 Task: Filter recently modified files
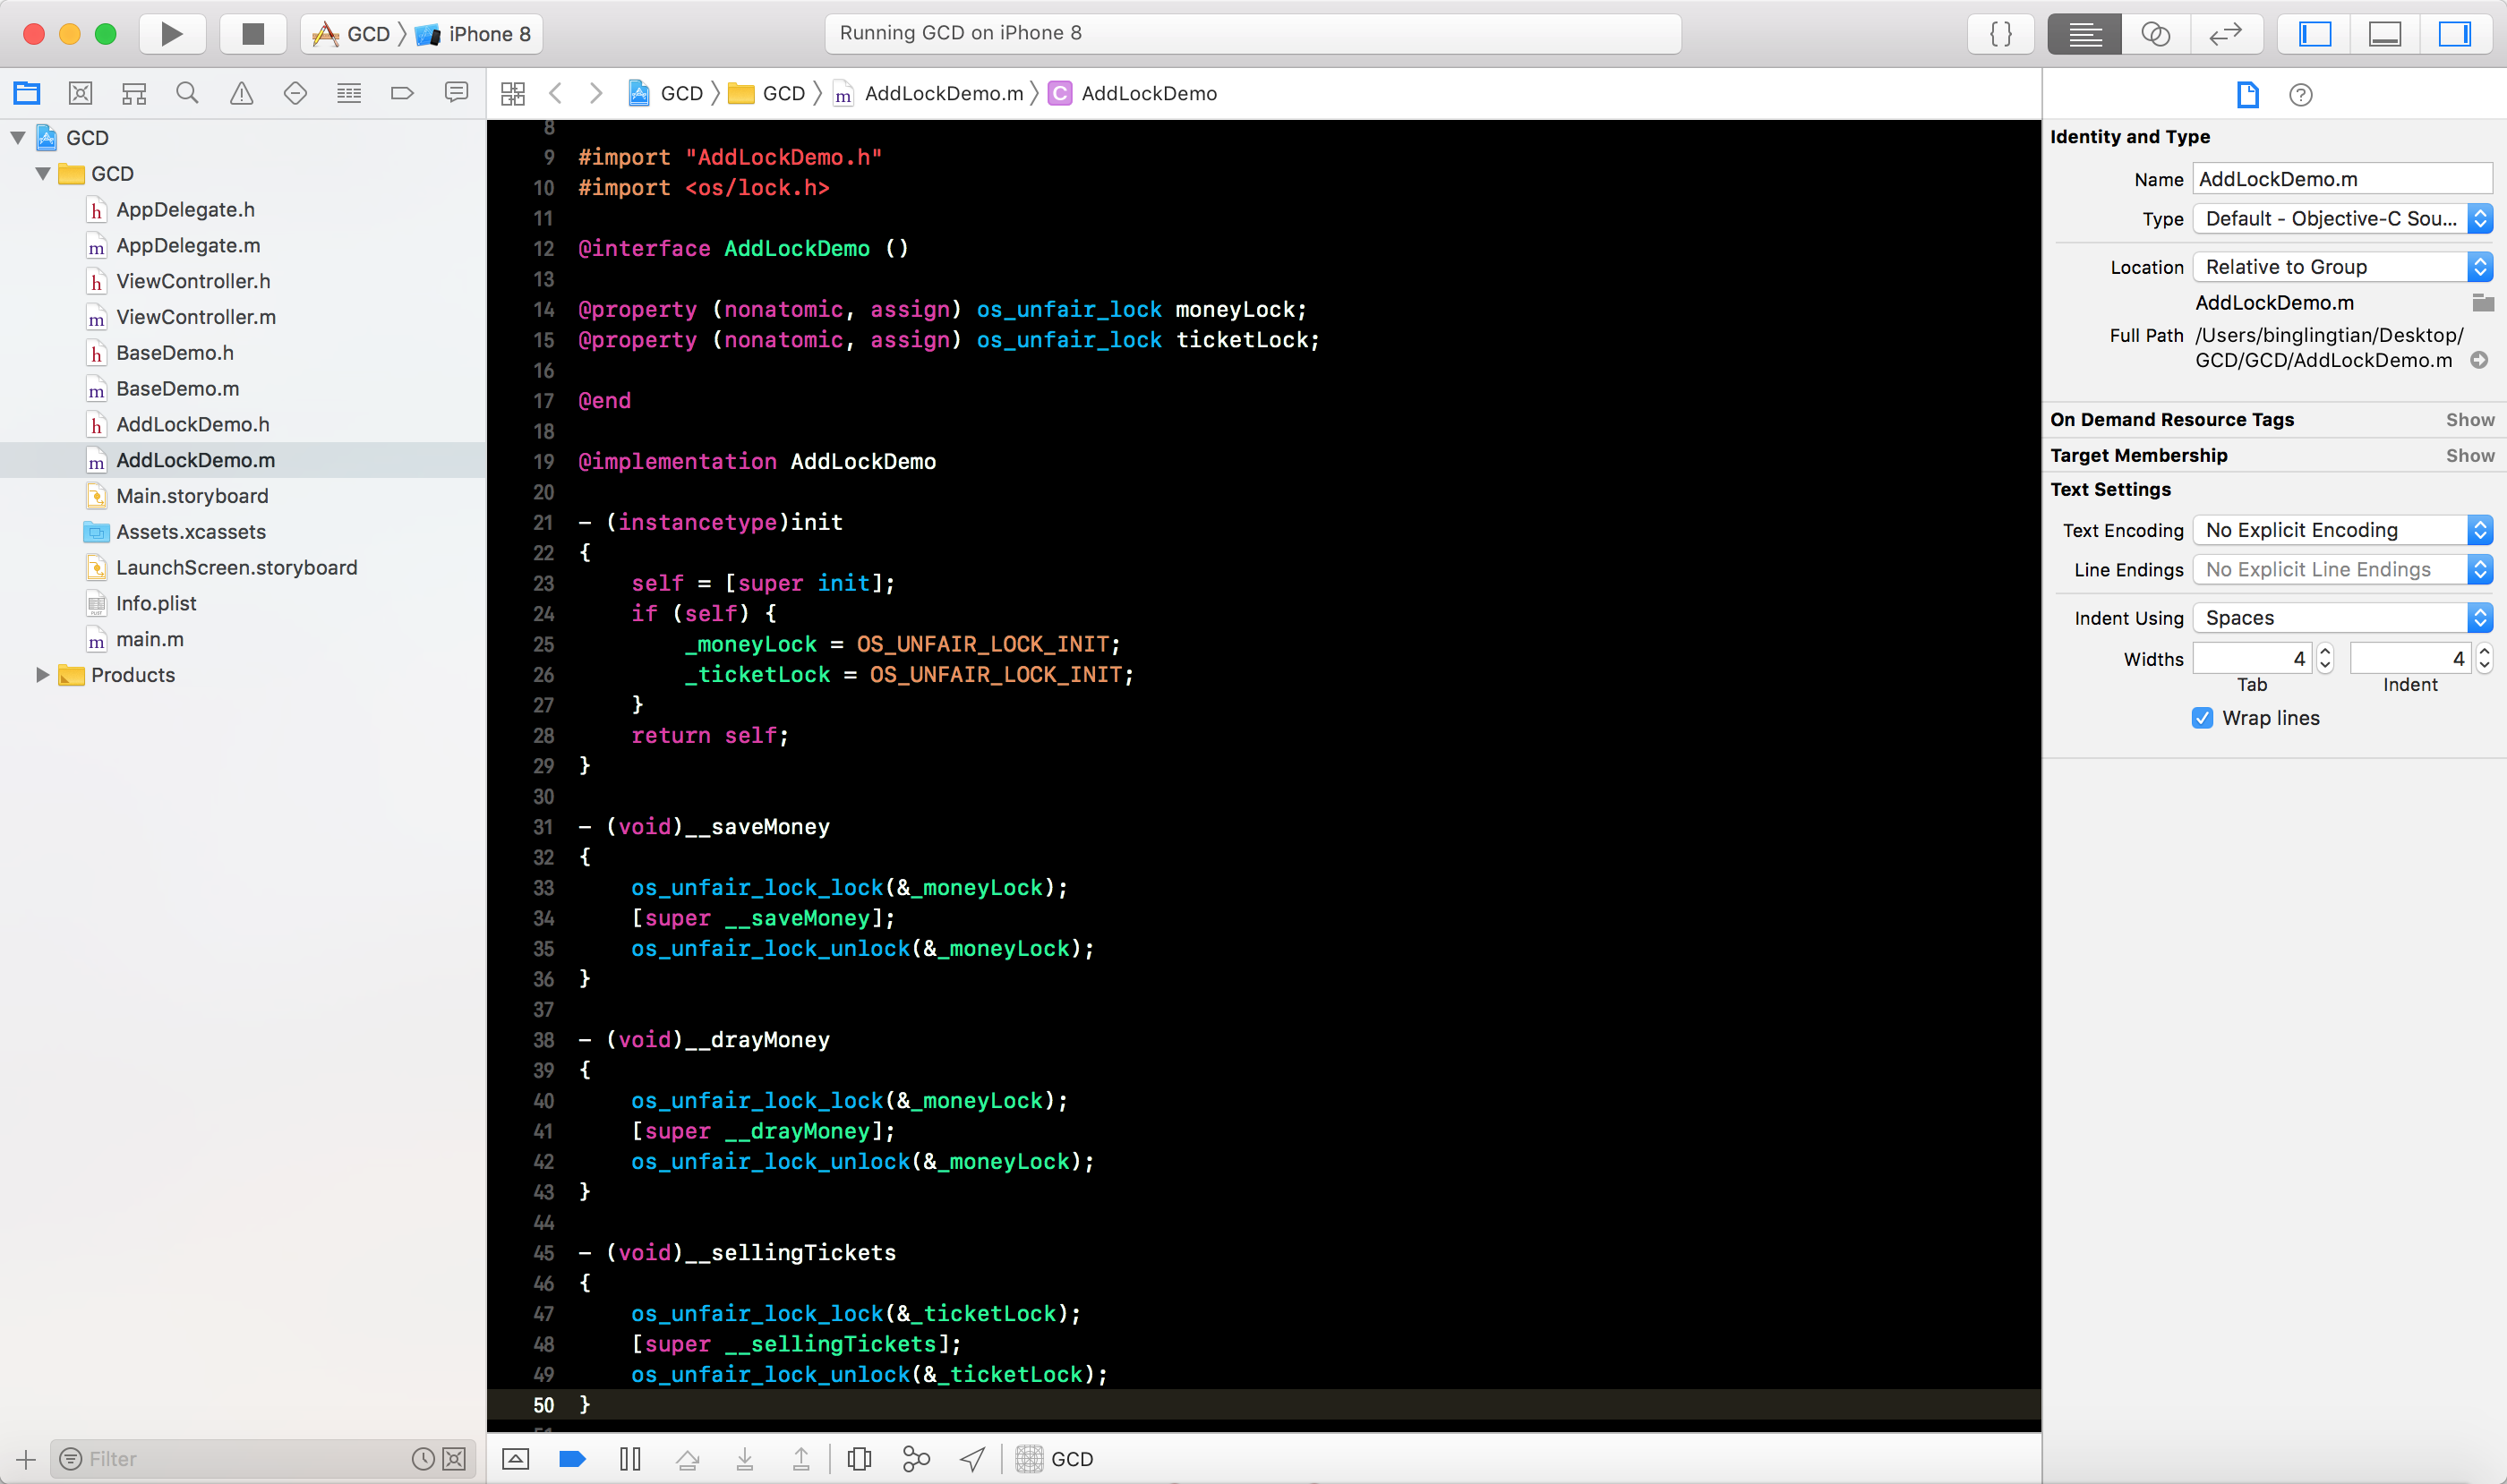[x=424, y=1460]
